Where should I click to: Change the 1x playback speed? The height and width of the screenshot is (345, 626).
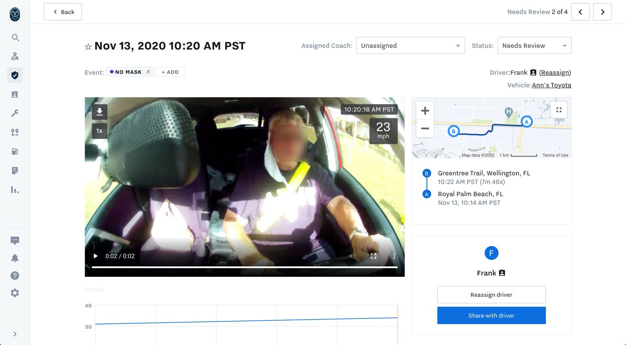(100, 131)
